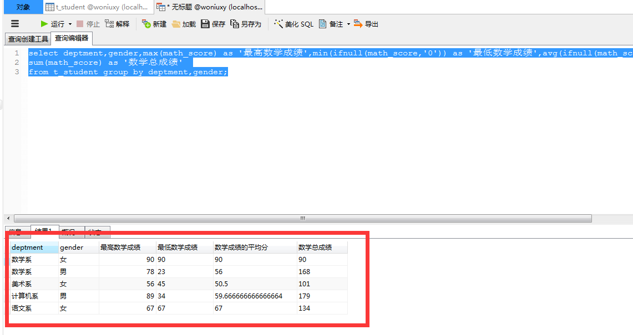Viewport: 633px width, 335px height.
Task: Click the min score cell 45
Action: click(x=185, y=284)
